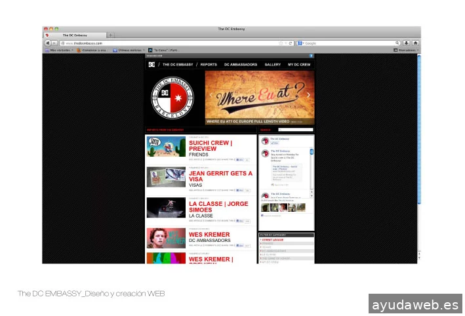
Task: Click the browser home icon
Action: pyautogui.click(x=415, y=43)
